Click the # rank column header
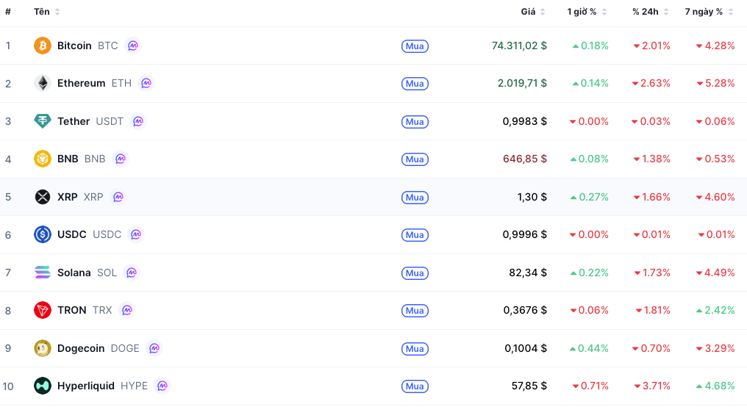The height and width of the screenshot is (407, 747). click(x=8, y=12)
